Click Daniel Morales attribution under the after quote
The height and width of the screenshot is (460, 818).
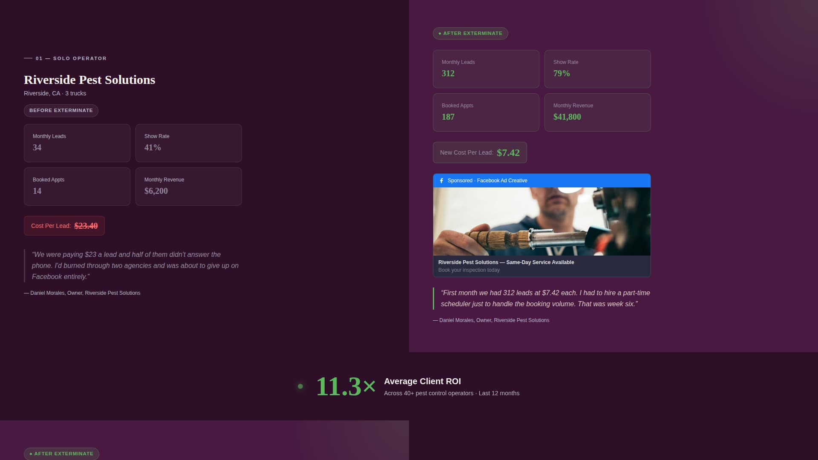pos(491,320)
